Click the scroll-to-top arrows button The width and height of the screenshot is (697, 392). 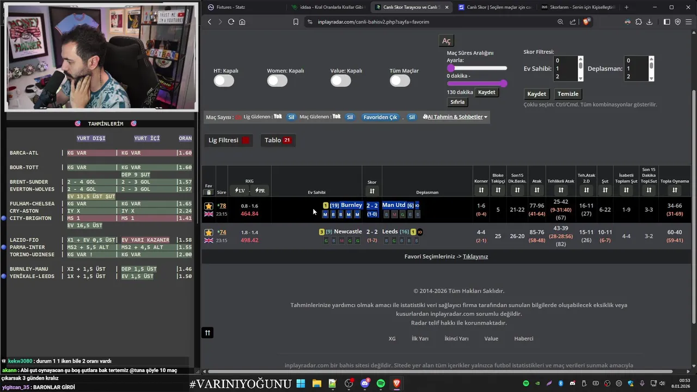[207, 333]
